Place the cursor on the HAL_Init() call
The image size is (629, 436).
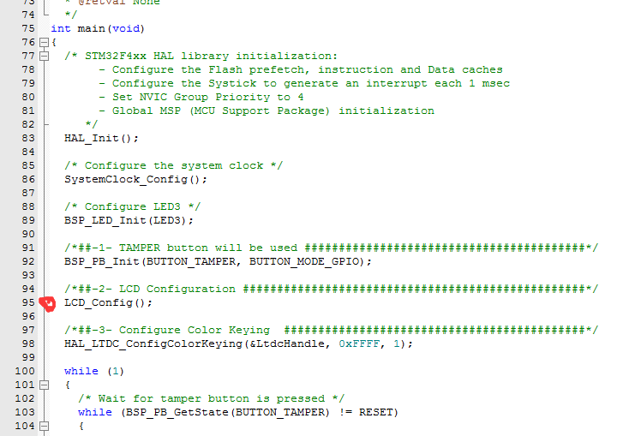point(101,139)
